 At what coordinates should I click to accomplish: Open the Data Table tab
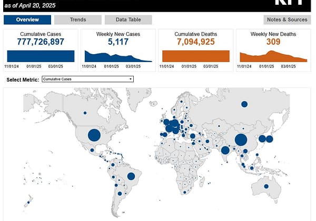coord(128,20)
